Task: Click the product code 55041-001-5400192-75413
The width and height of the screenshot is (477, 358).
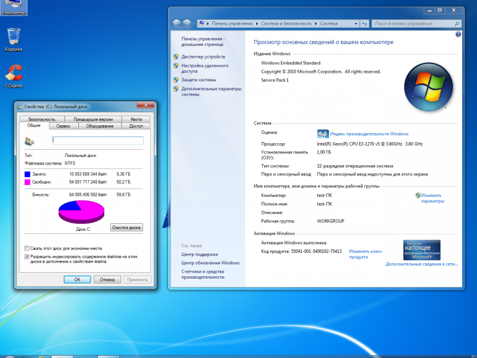Action: 317,251
